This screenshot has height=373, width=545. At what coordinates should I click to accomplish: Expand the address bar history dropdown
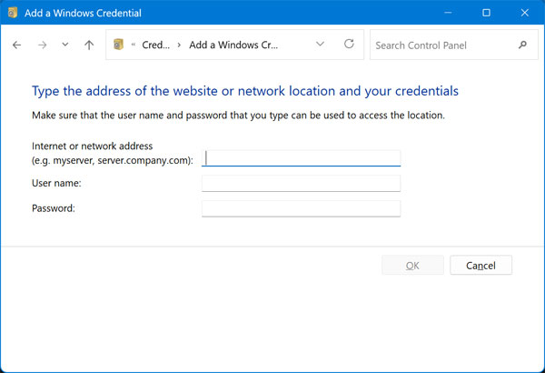[x=320, y=45]
